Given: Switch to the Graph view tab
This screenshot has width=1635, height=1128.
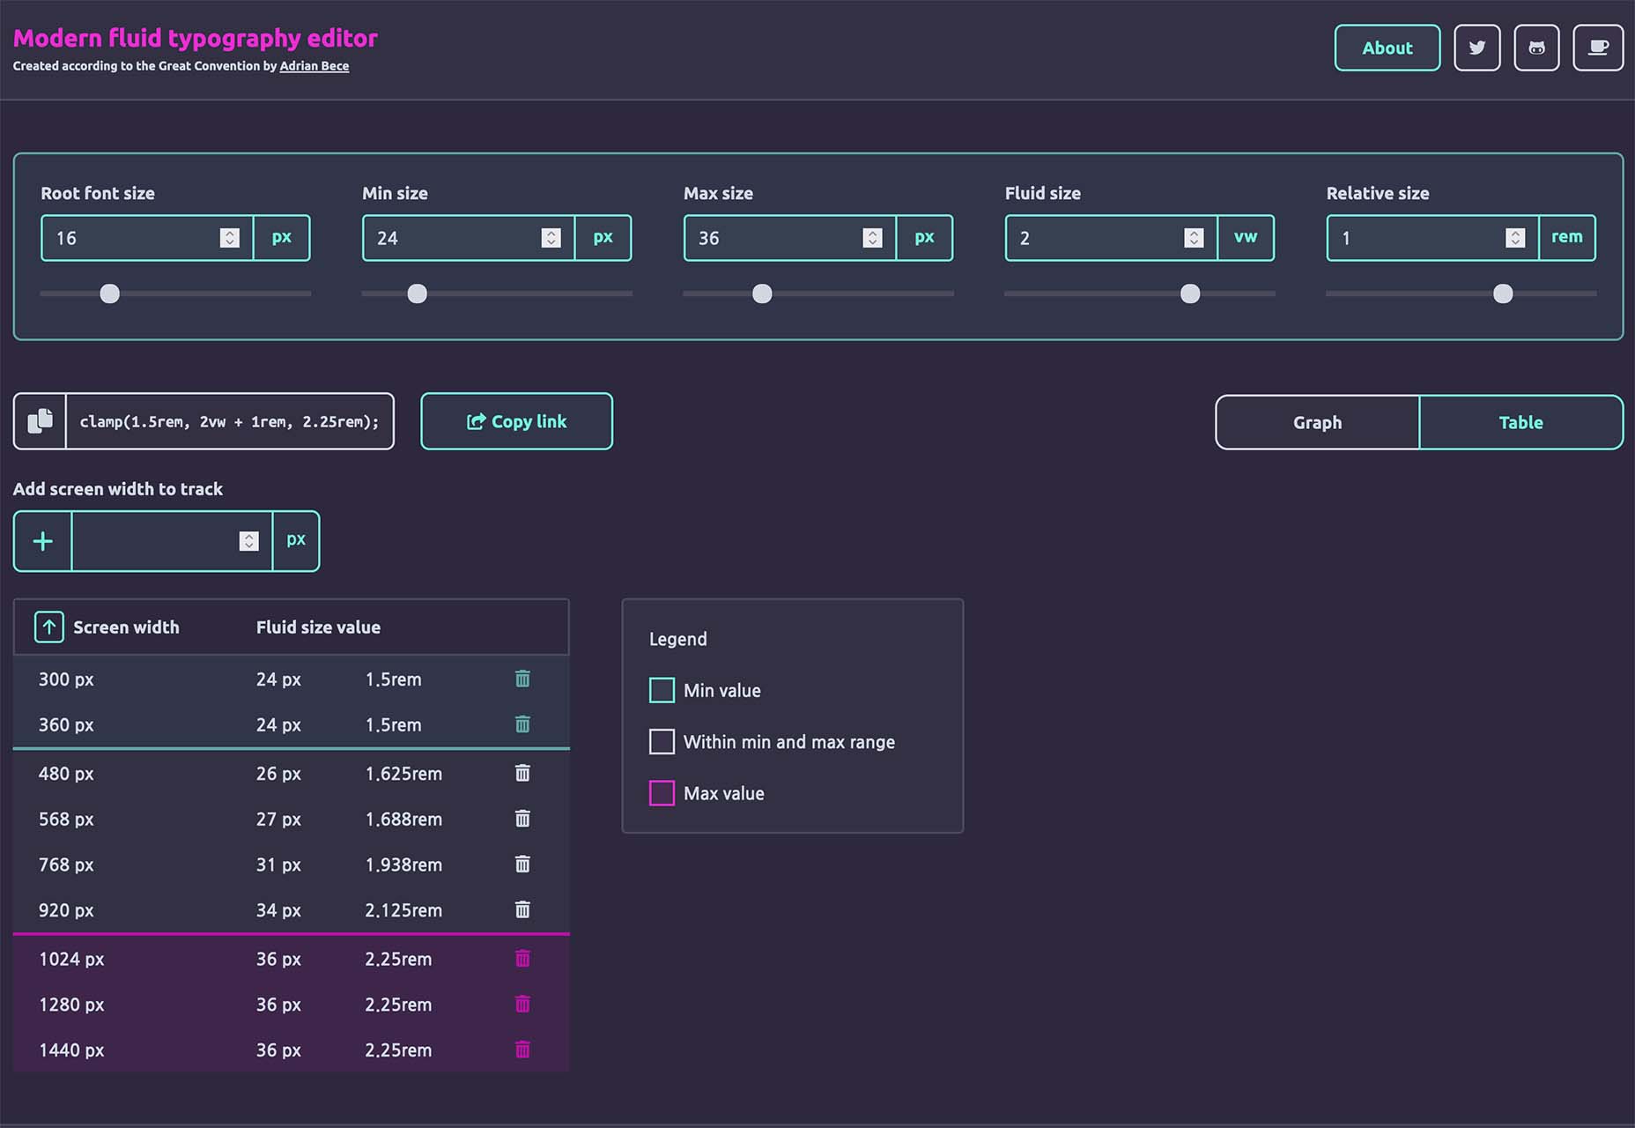Looking at the screenshot, I should [1317, 422].
